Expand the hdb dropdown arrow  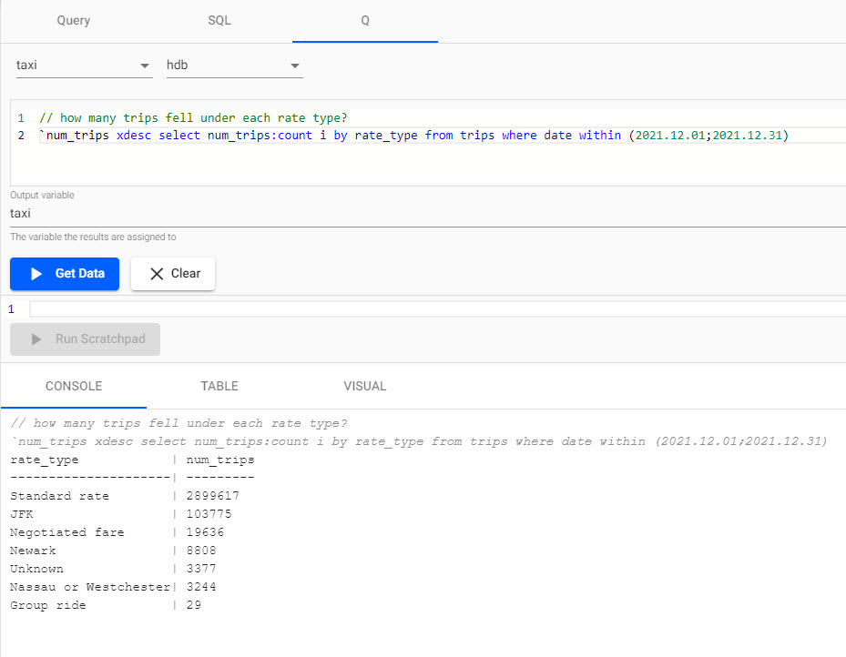(294, 66)
